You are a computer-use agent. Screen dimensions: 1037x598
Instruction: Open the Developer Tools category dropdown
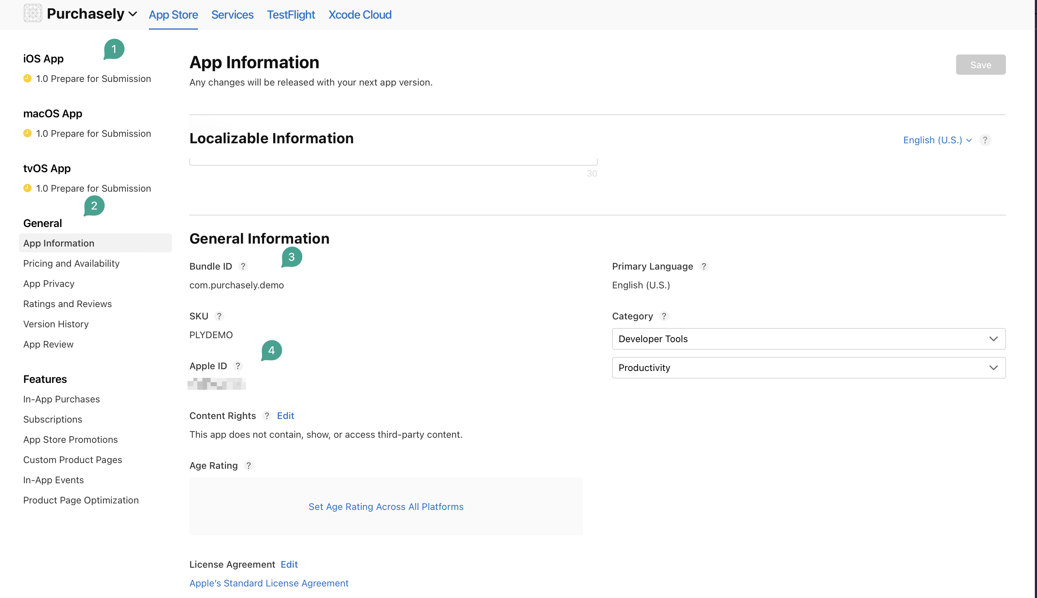(x=808, y=339)
